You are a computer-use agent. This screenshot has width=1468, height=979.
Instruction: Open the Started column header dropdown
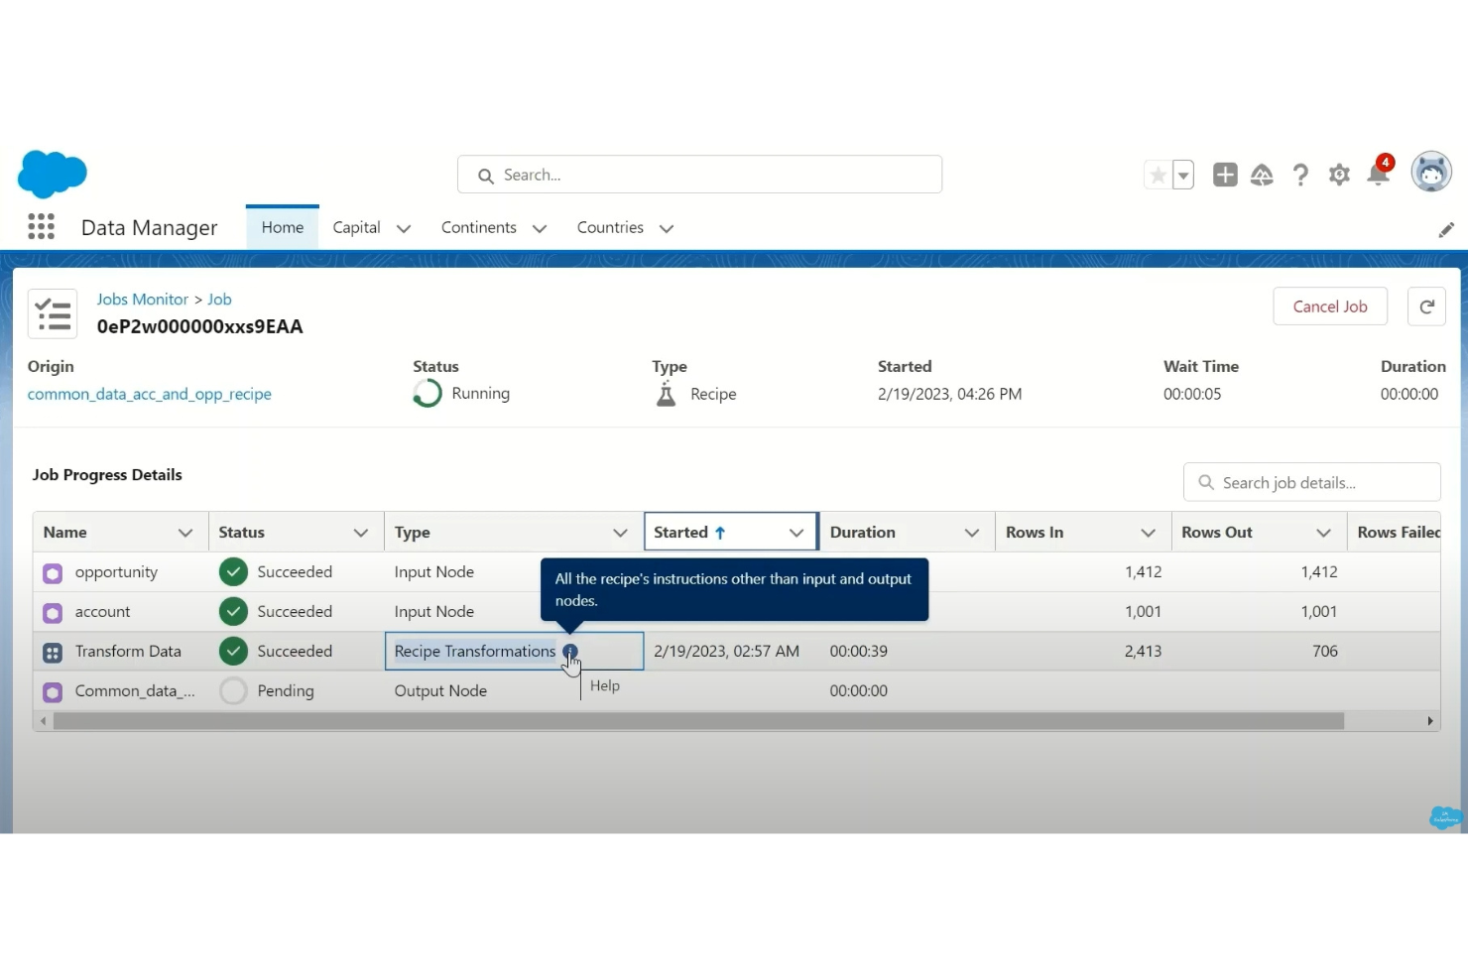tap(796, 532)
